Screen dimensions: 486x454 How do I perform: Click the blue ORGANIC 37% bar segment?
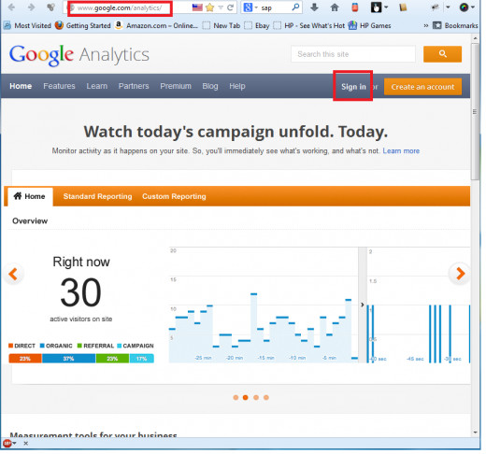coord(69,359)
